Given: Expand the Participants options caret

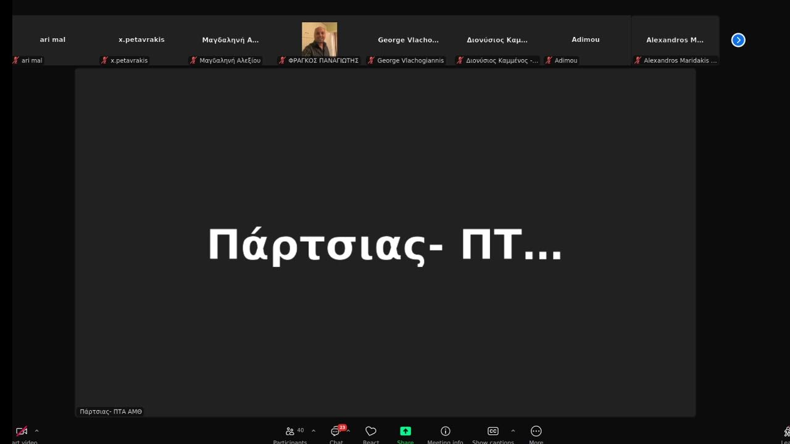Looking at the screenshot, I should tap(313, 430).
